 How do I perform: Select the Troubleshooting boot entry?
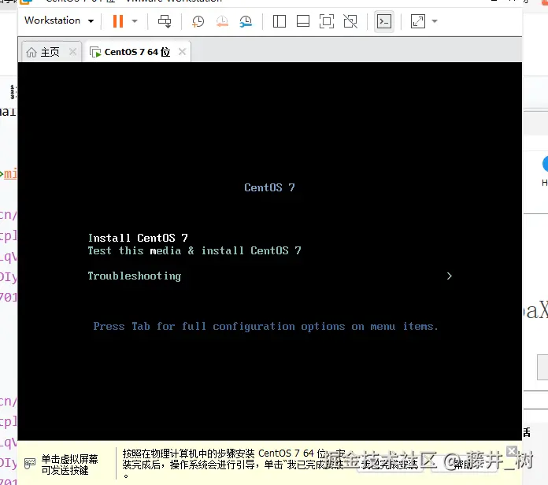[135, 276]
